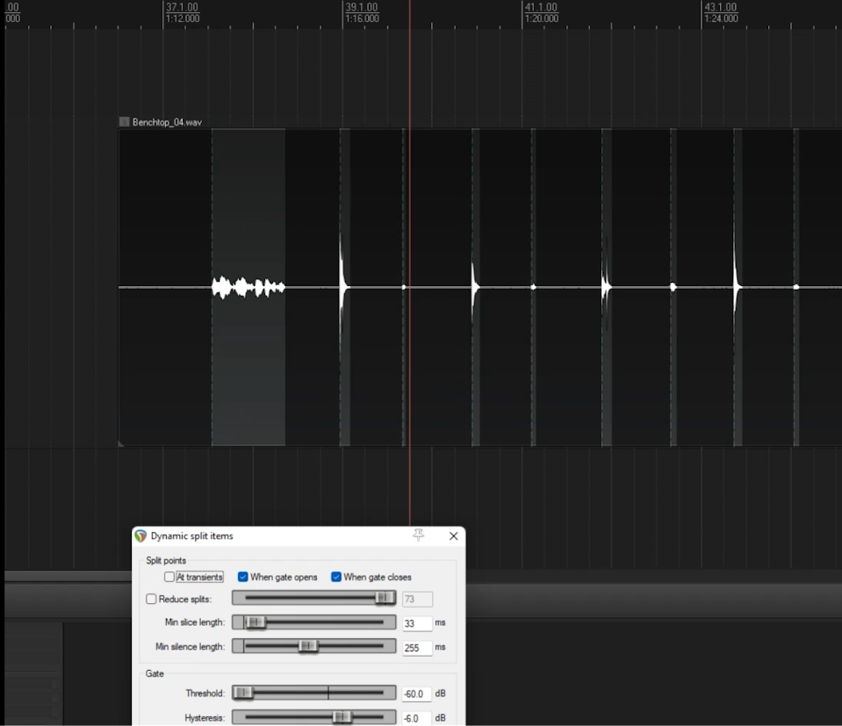Click the Benchtop_04.wav item lock icon

pos(124,122)
